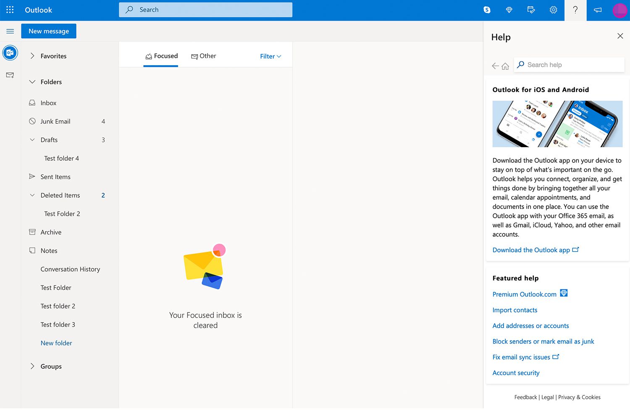This screenshot has width=630, height=410.
Task: Toggle the hamburger navigation pane button
Action: 10,31
